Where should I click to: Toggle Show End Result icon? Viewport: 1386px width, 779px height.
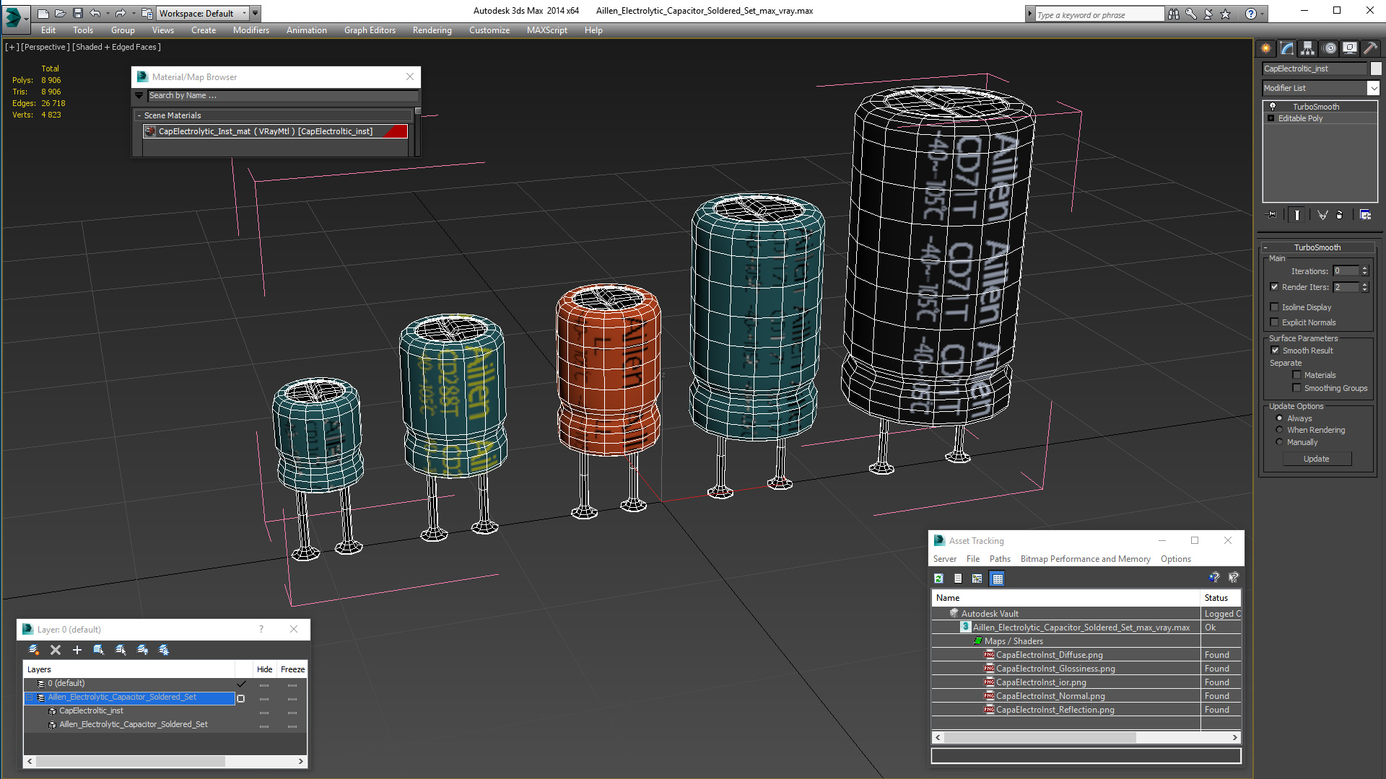[1297, 214]
